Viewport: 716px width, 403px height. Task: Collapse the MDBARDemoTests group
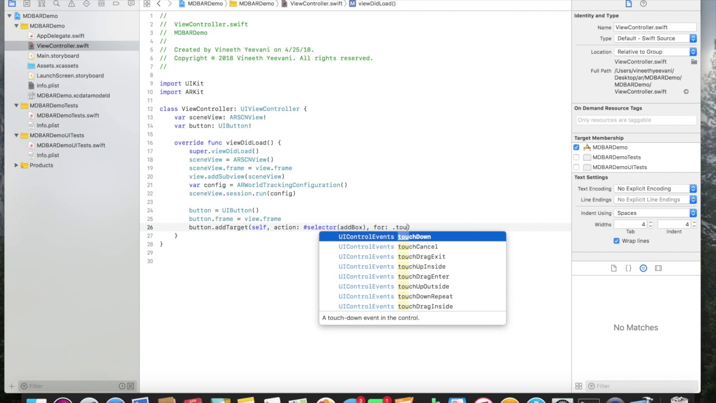(16, 105)
